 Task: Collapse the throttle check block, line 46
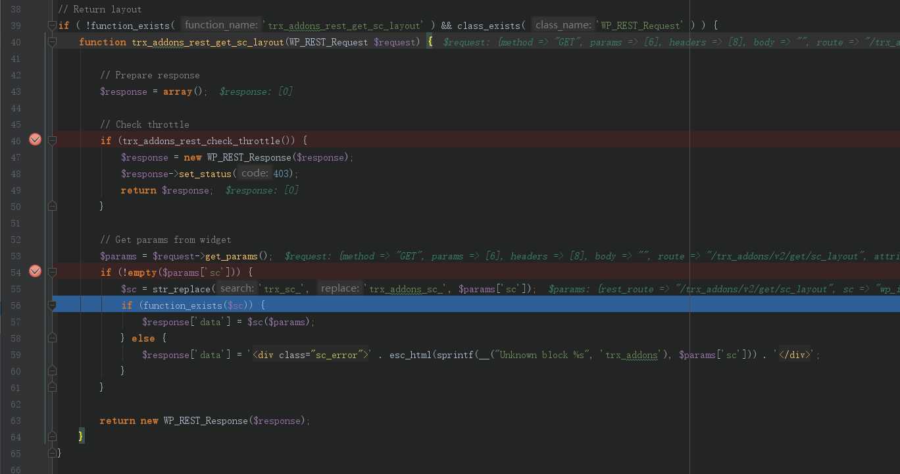(x=52, y=141)
